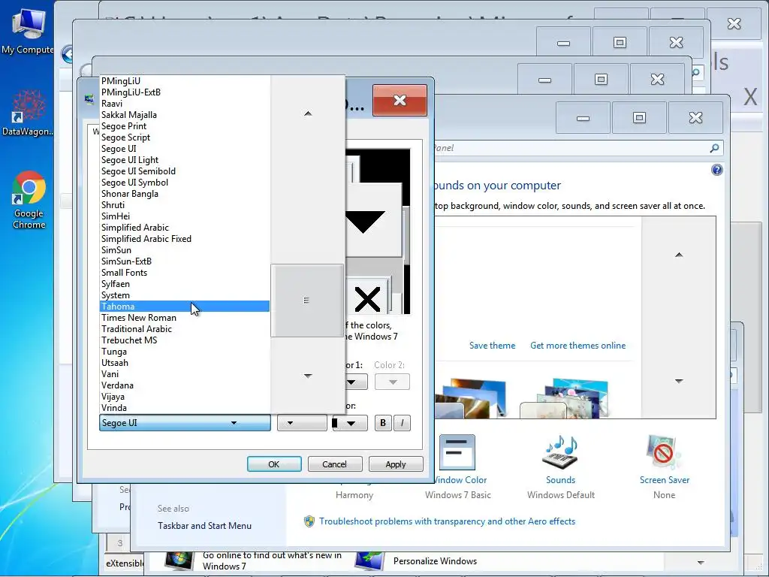
Task: Click the font list scrollbar thumb
Action: click(x=307, y=301)
